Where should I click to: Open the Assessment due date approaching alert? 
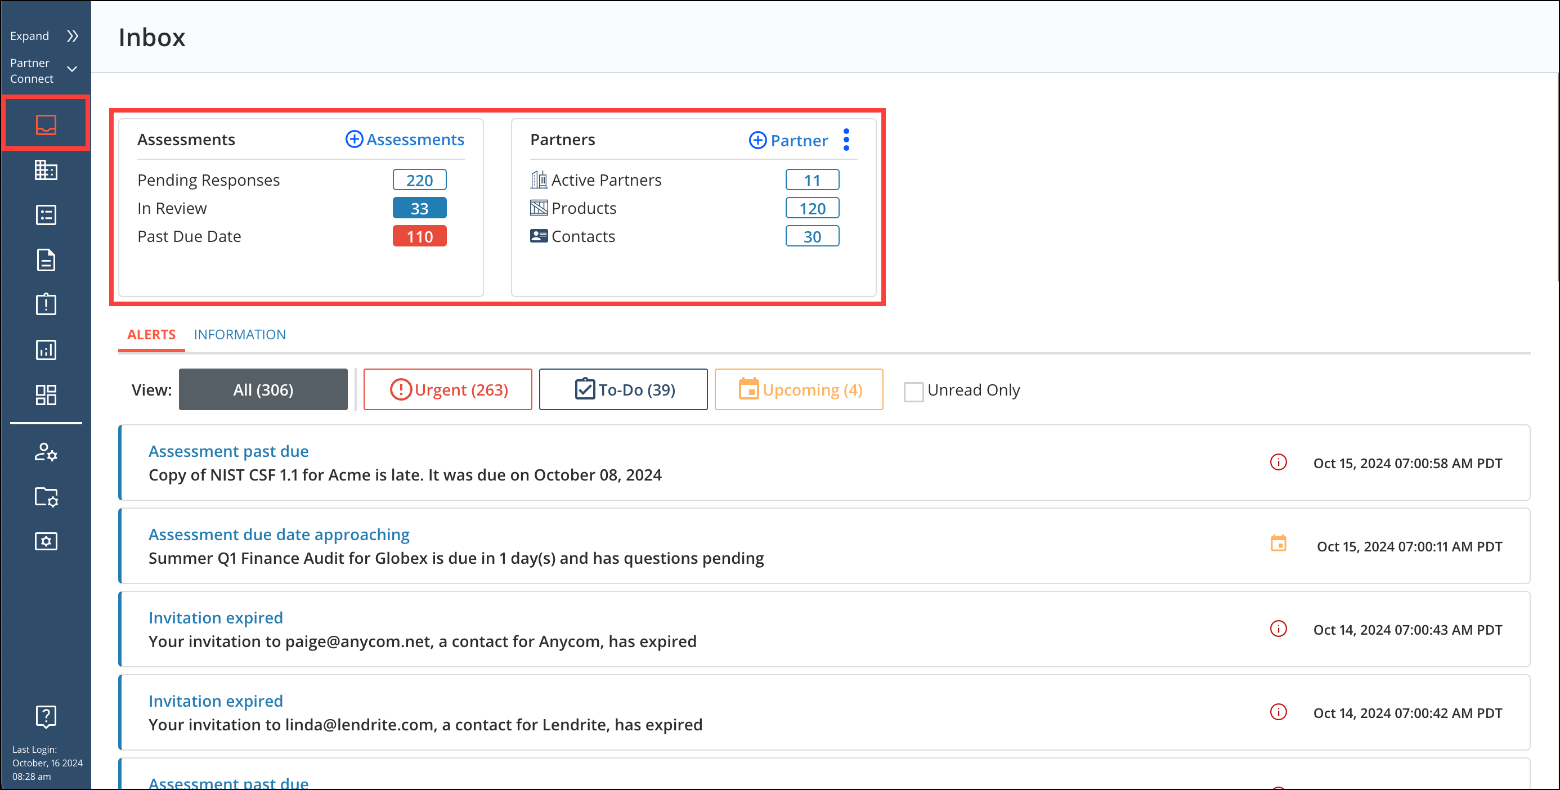point(279,535)
